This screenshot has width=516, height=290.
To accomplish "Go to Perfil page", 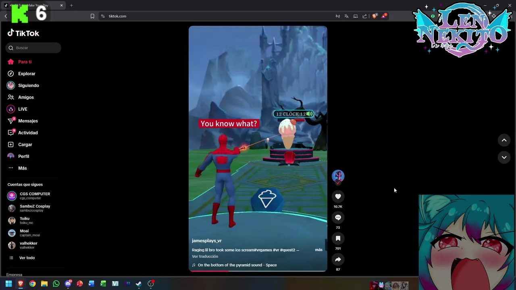I will pyautogui.click(x=18, y=156).
